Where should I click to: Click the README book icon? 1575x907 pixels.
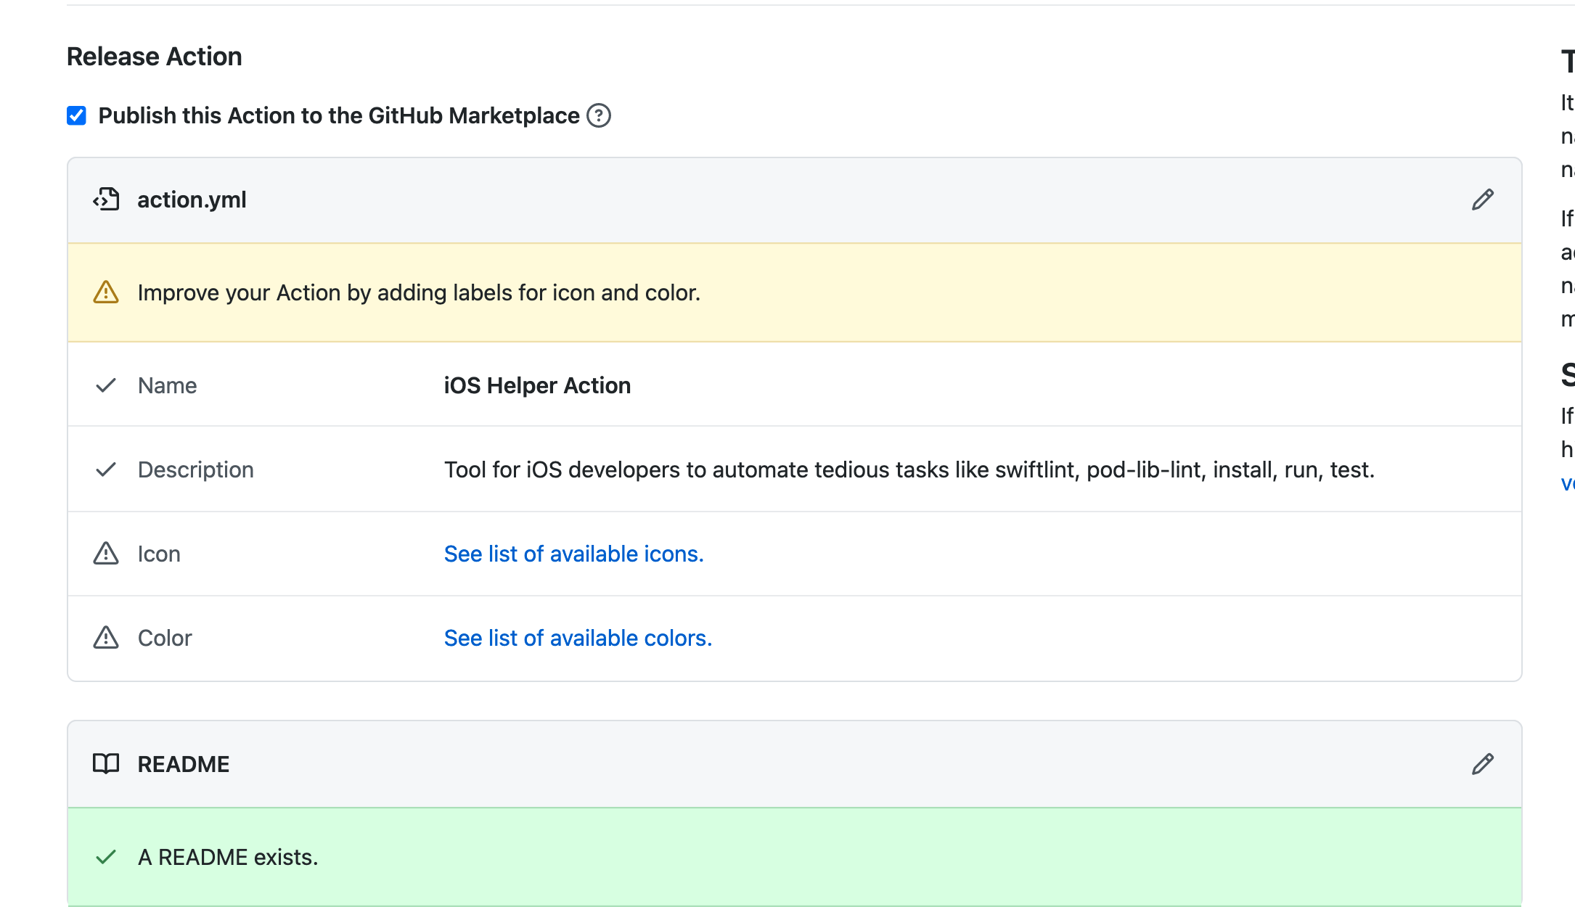pyautogui.click(x=106, y=764)
